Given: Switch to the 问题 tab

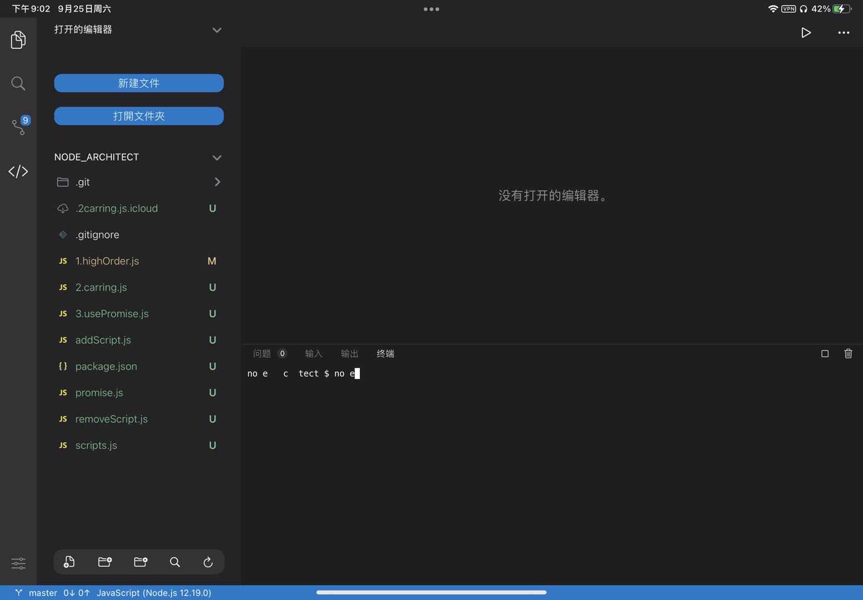Looking at the screenshot, I should 262,353.
